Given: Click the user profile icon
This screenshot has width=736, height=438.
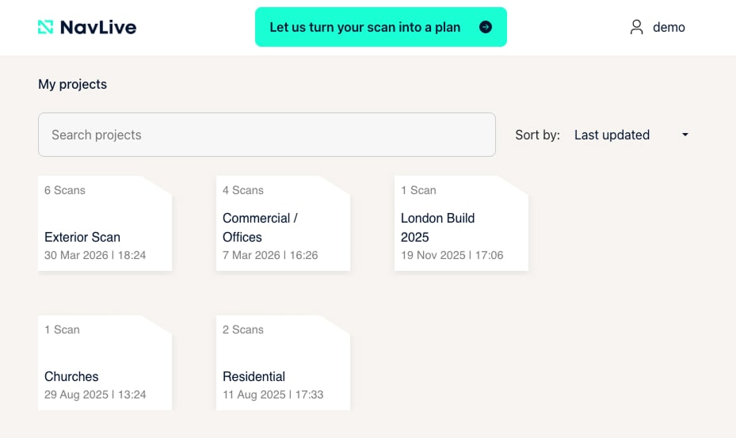Looking at the screenshot, I should coord(636,28).
